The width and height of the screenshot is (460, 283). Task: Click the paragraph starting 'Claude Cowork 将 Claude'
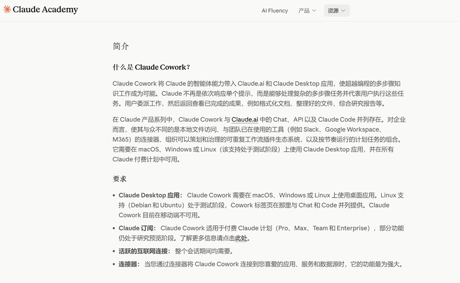(x=258, y=93)
